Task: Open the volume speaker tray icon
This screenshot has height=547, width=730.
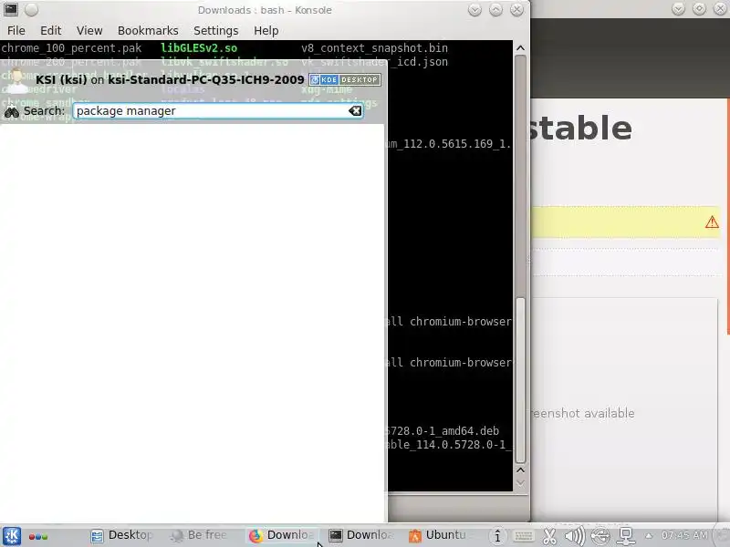Action: (x=575, y=536)
